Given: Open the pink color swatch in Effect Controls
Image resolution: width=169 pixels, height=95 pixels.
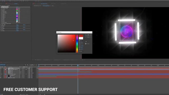Looking at the screenshot, I should (x=17, y=9).
